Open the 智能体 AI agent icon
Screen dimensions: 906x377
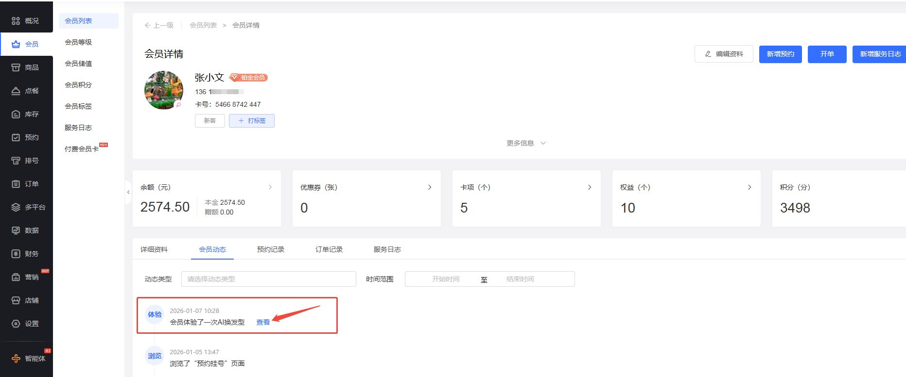[16, 359]
